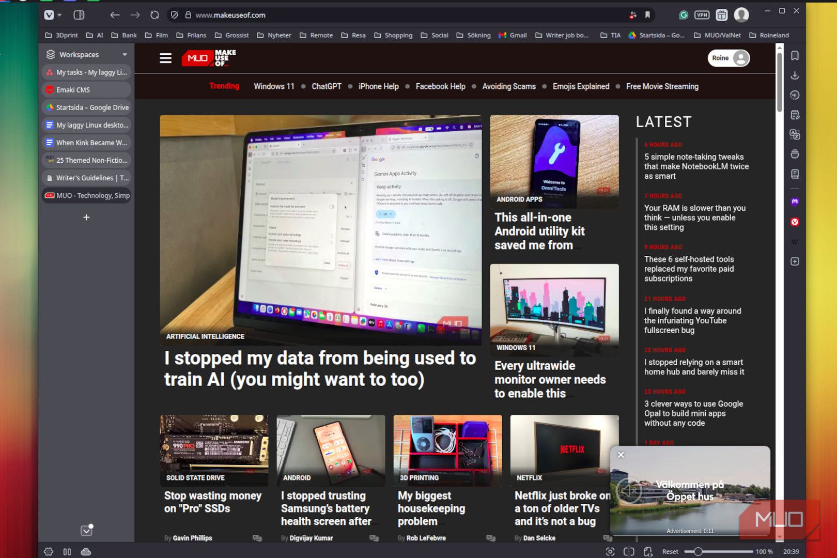Open the Reading List panel
This screenshot has width=837, height=558.
pyautogui.click(x=795, y=174)
